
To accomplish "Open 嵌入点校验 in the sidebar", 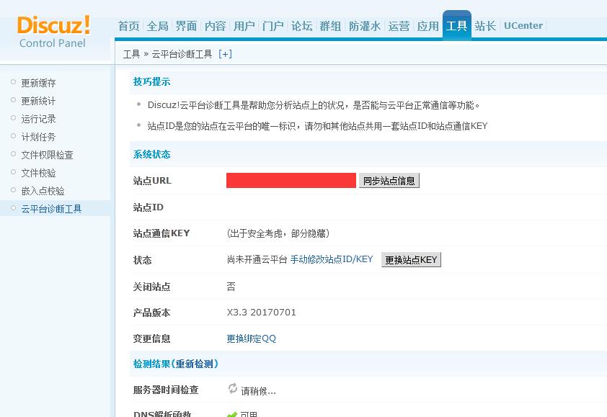I will [x=43, y=191].
